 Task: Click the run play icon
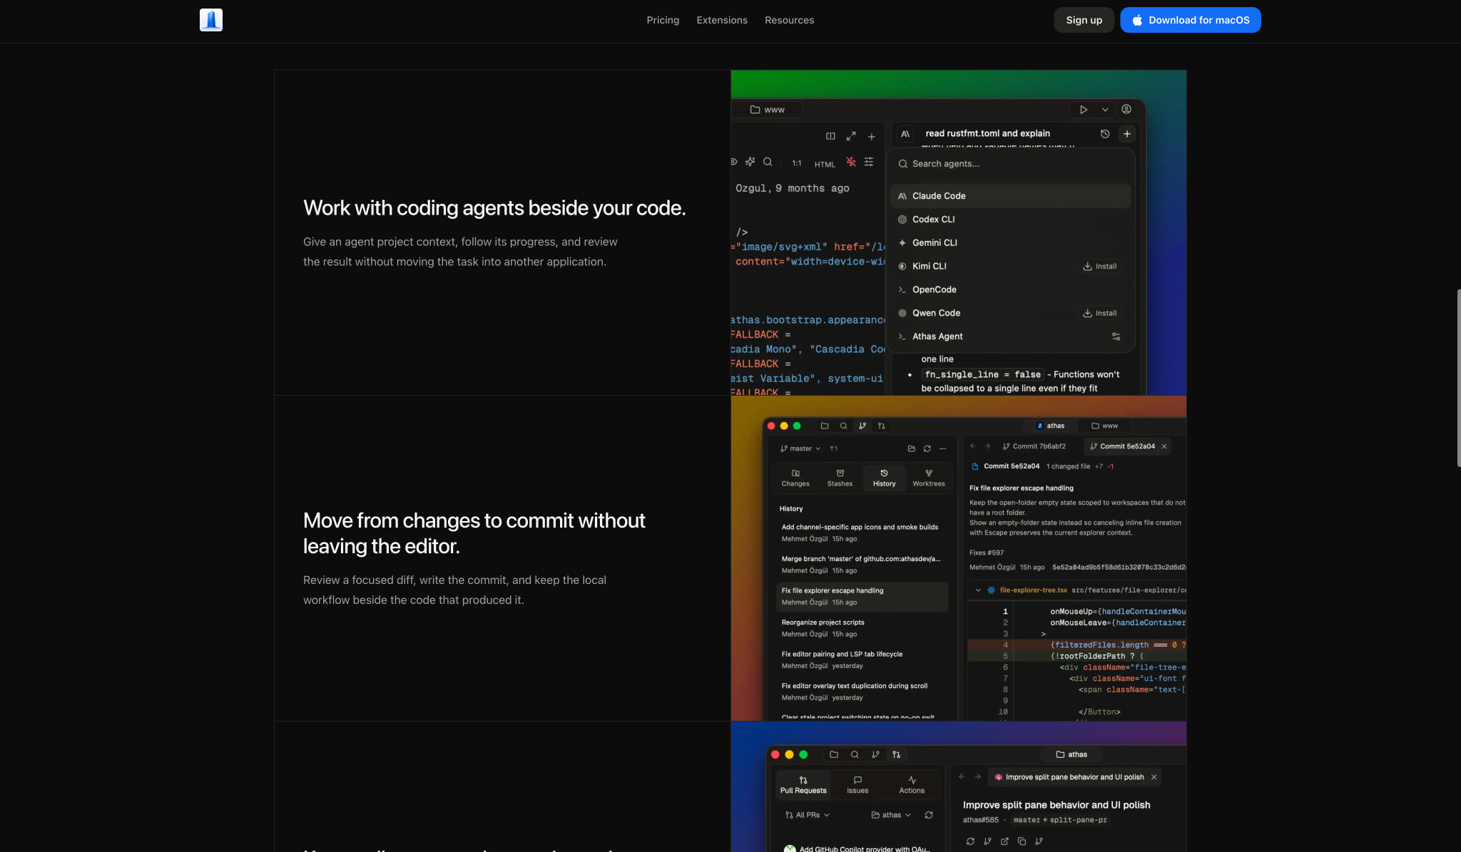(x=1084, y=110)
